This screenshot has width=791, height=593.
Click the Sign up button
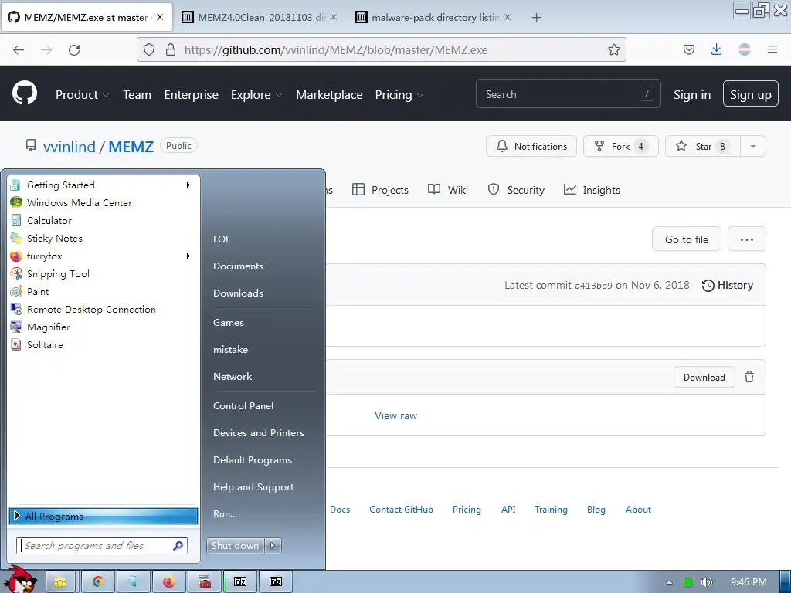(x=750, y=93)
